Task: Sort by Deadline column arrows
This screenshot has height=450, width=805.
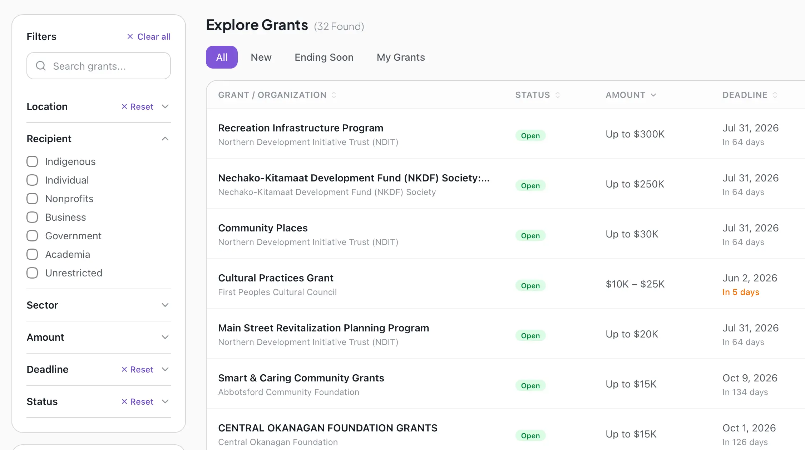Action: pos(775,95)
